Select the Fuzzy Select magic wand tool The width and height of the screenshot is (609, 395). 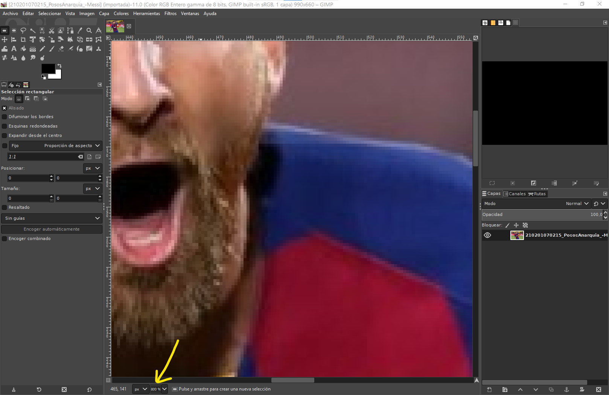pos(33,30)
